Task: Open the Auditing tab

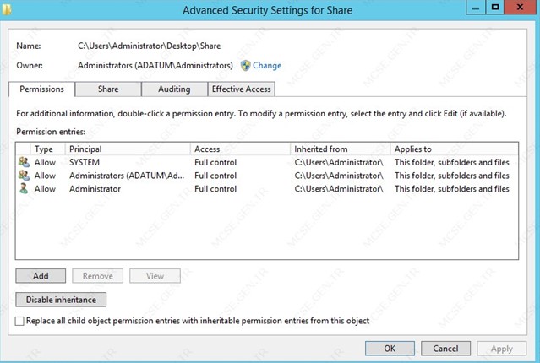Action: 174,89
